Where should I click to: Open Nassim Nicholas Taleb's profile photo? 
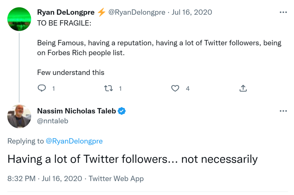coord(19,116)
